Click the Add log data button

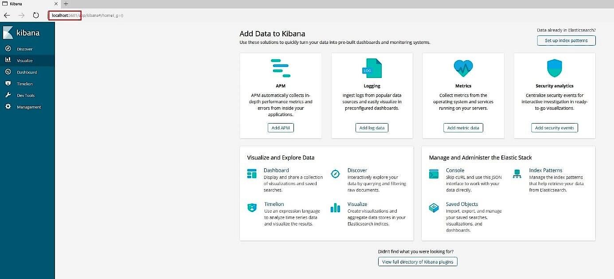click(372, 128)
